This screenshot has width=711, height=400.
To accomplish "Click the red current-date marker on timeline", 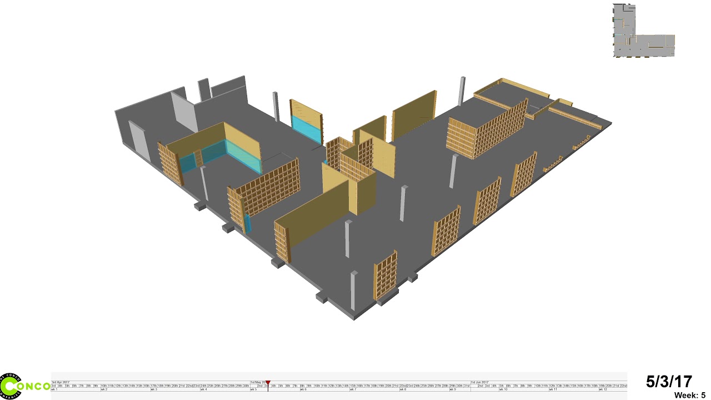I will tap(268, 383).
